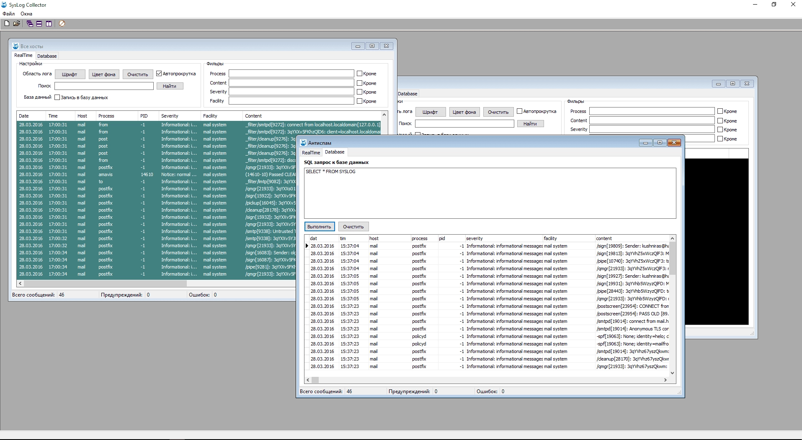Click Process filter field in Все хосты
The image size is (802, 440).
pos(291,74)
